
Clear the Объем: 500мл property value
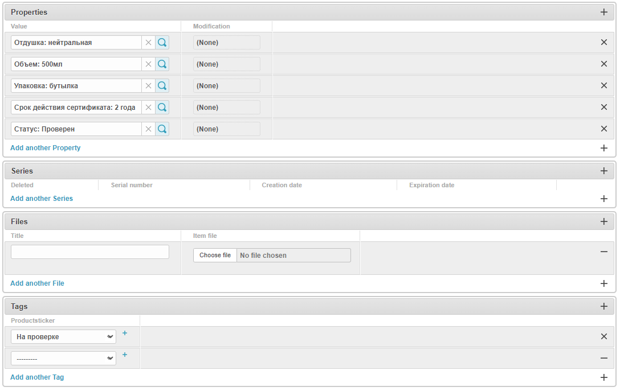coord(148,64)
